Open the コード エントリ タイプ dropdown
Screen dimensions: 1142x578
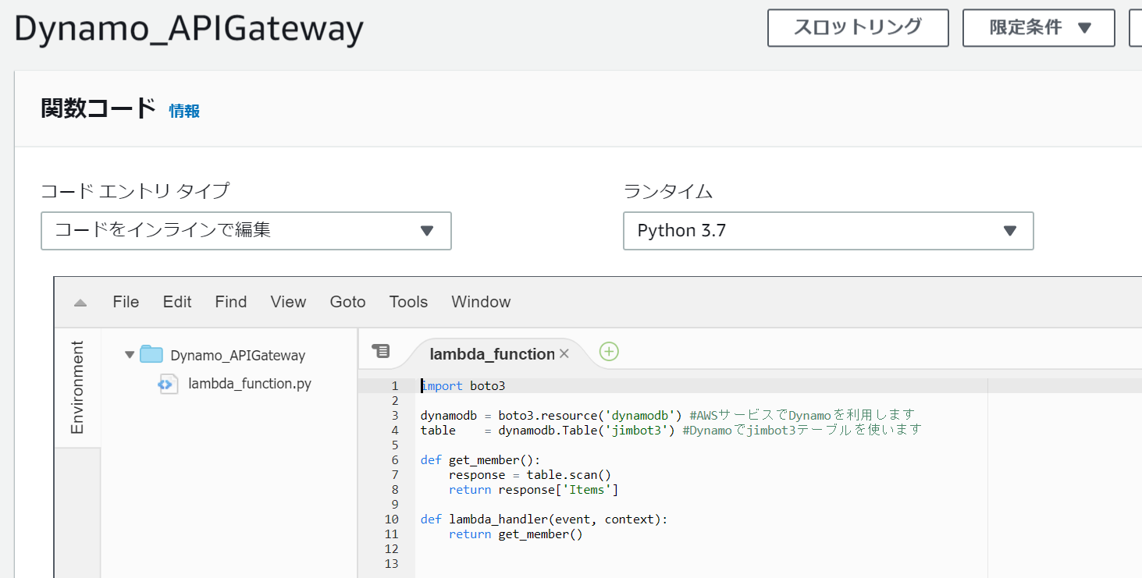coord(246,231)
